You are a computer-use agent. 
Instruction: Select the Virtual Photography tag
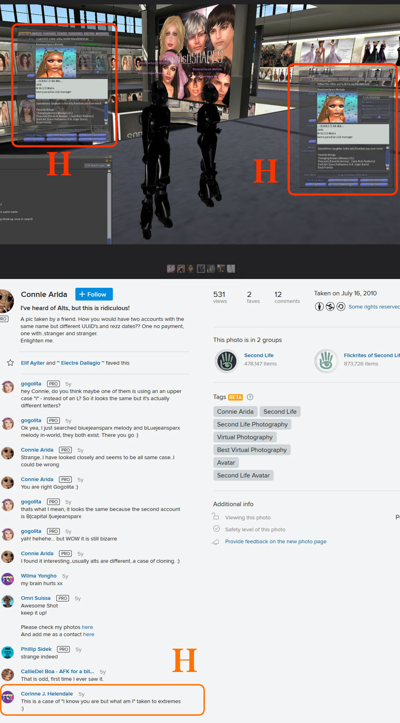coord(245,437)
